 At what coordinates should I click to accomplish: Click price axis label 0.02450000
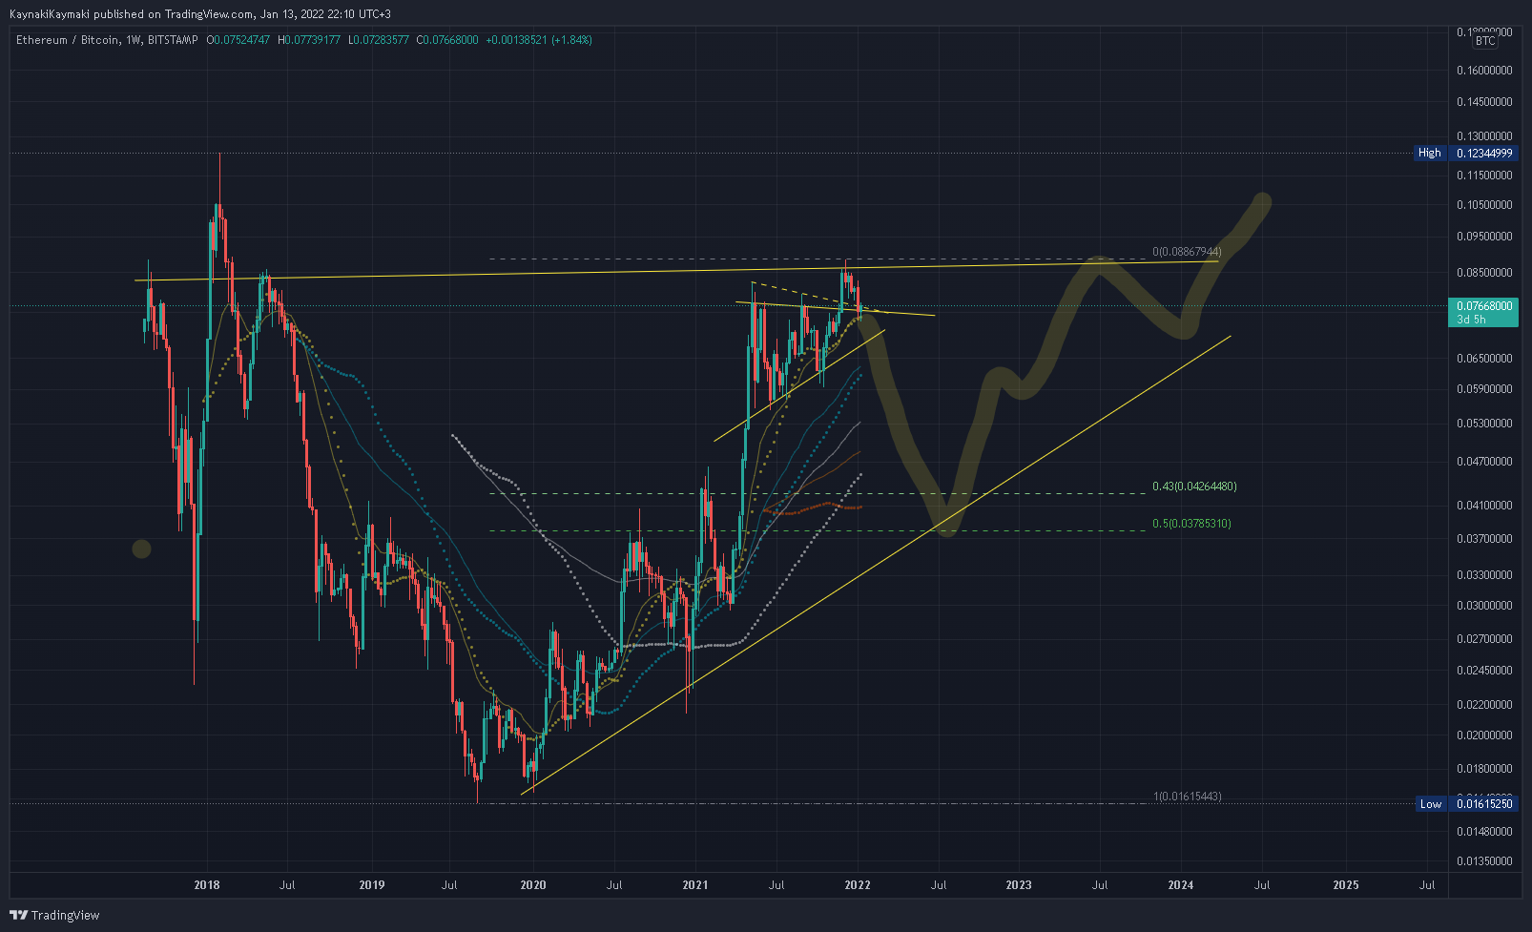(x=1484, y=671)
